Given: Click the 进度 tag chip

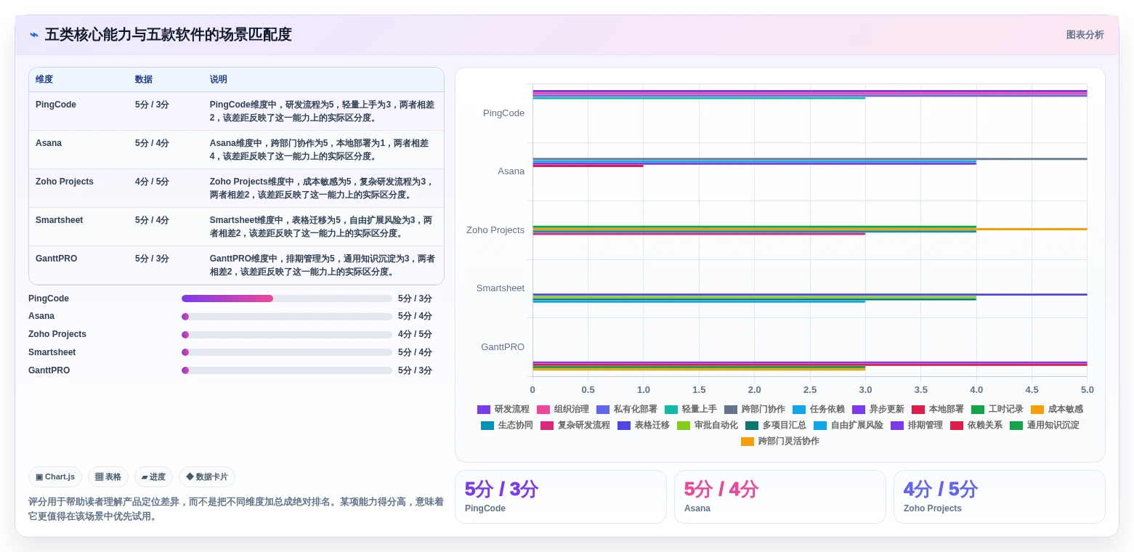Looking at the screenshot, I should tap(153, 476).
